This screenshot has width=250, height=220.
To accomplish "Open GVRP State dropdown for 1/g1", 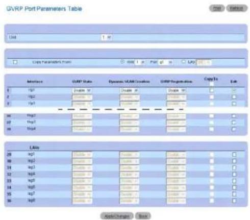I will tap(82, 90).
